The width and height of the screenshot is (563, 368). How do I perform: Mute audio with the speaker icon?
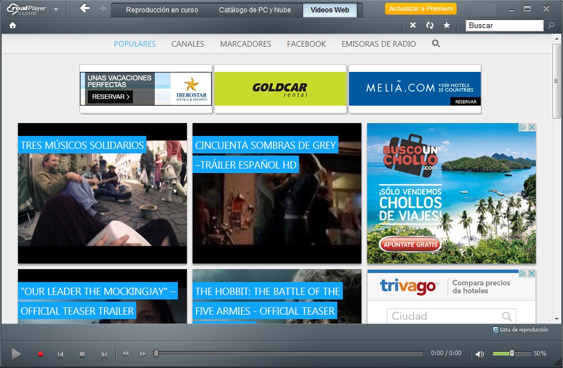[x=480, y=354]
